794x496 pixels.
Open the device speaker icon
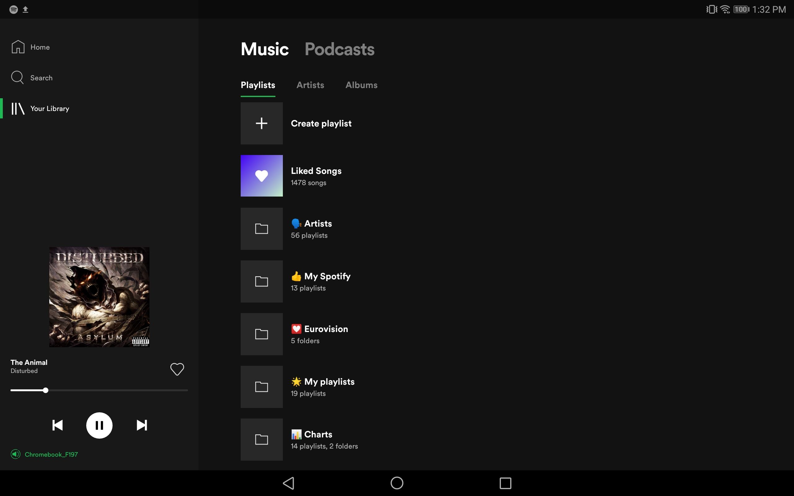click(x=16, y=454)
